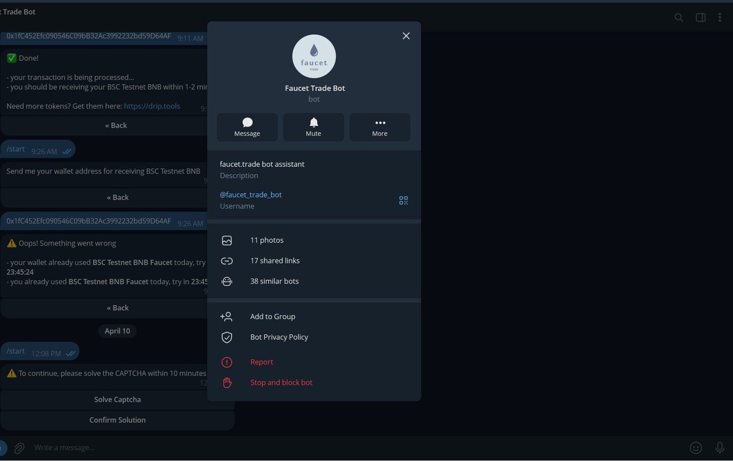
Task: Report the bot
Action: (x=314, y=362)
